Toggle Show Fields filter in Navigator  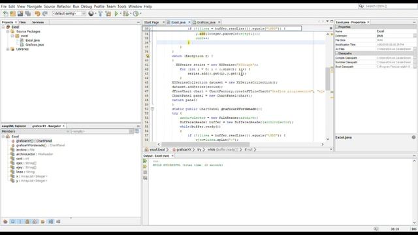pyautogui.click(x=12, y=222)
